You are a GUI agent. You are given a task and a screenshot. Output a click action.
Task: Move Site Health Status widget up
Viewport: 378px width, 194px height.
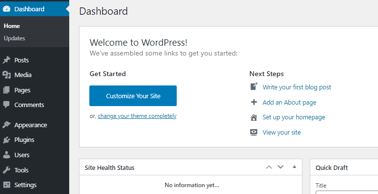pyautogui.click(x=269, y=167)
